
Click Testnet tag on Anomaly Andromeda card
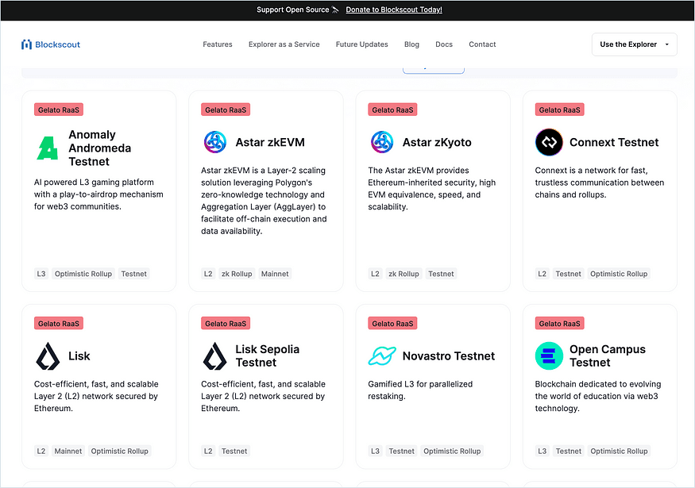click(x=134, y=274)
